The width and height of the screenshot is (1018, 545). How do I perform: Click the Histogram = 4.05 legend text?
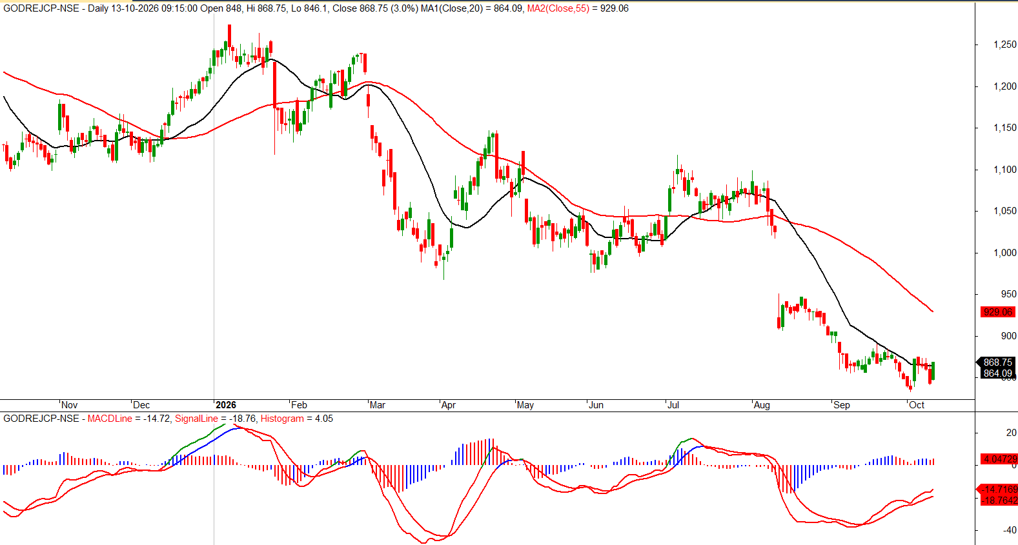(x=297, y=419)
